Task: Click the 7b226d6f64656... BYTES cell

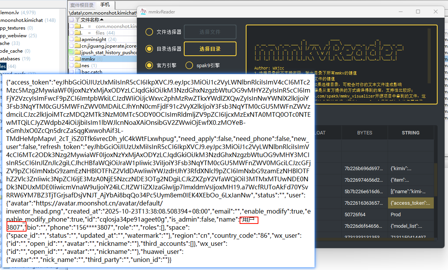Action: (x=365, y=226)
